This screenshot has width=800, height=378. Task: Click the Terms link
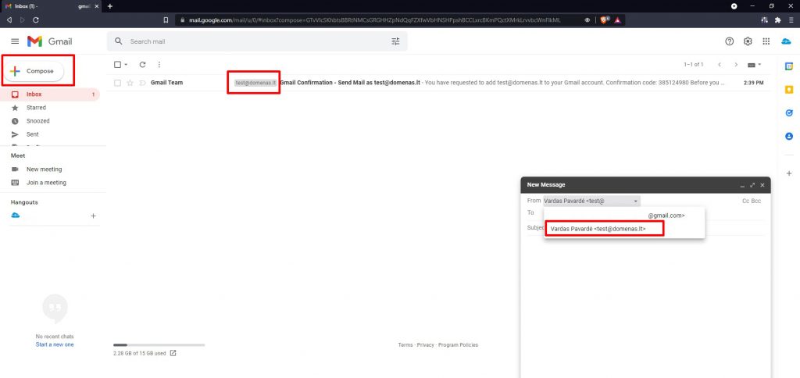click(405, 345)
